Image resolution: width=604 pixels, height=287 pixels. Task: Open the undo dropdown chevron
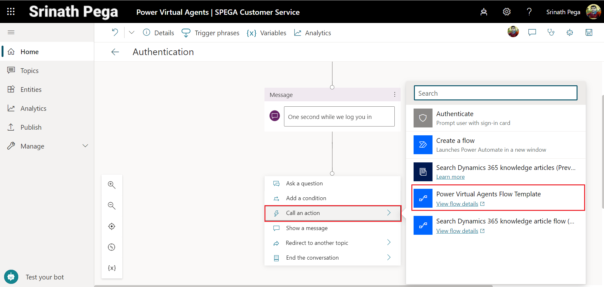pyautogui.click(x=131, y=32)
